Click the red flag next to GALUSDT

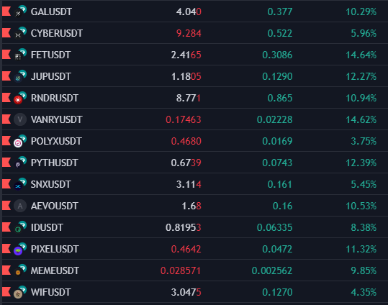point(6,12)
